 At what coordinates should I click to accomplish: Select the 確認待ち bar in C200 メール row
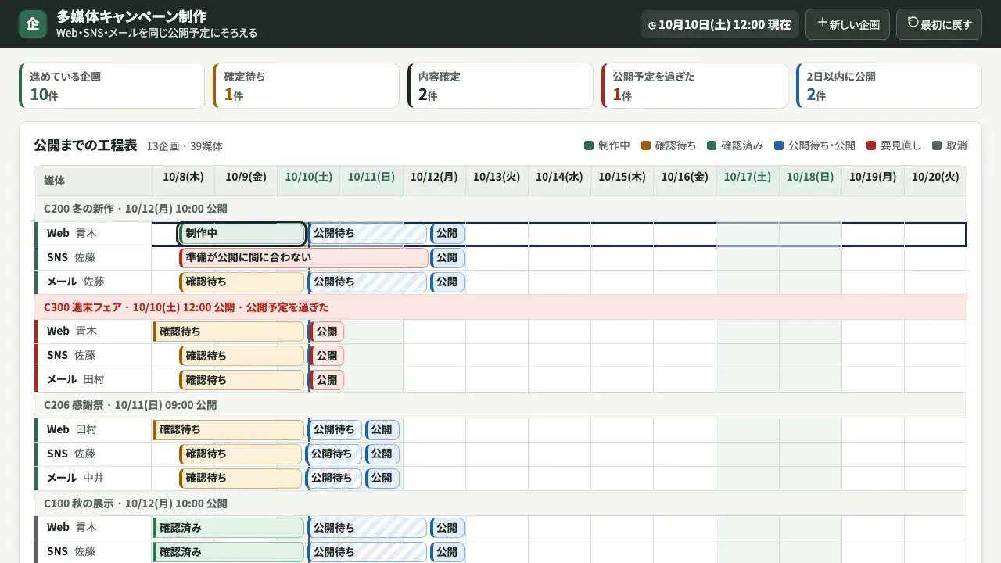[242, 282]
